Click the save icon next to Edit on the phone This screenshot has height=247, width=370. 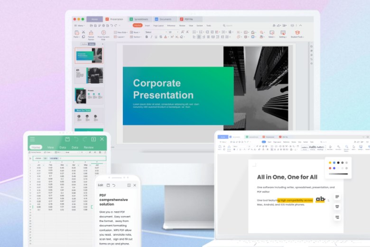coord(108,185)
